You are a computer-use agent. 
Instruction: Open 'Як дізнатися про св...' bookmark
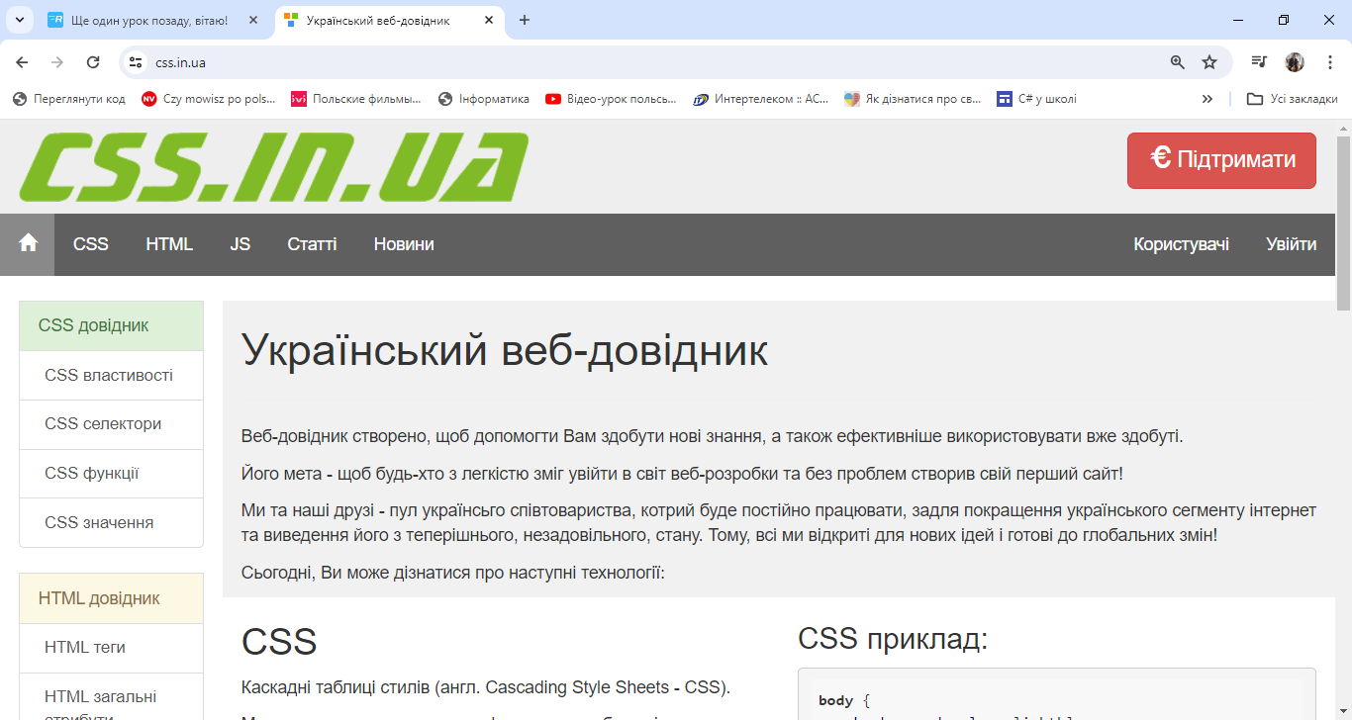[x=914, y=99]
